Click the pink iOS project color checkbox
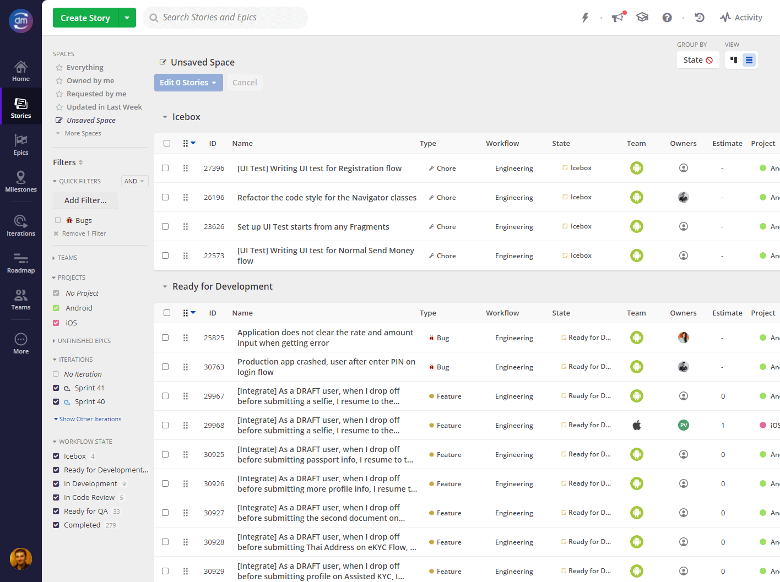This screenshot has width=780, height=582. (x=56, y=323)
